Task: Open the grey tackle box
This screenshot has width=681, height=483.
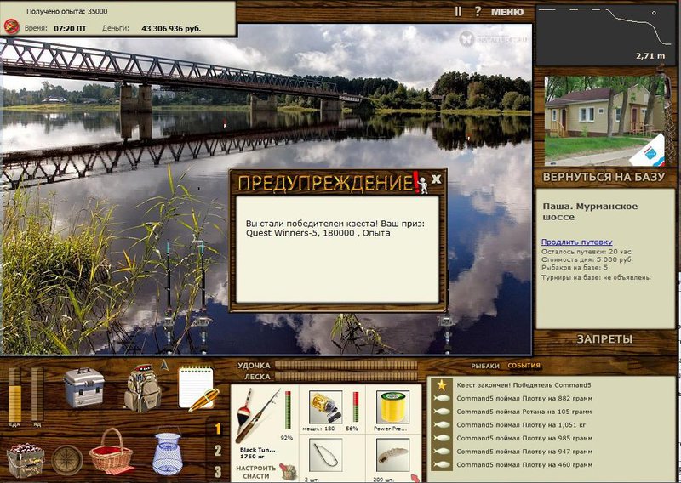Action: click(x=83, y=388)
